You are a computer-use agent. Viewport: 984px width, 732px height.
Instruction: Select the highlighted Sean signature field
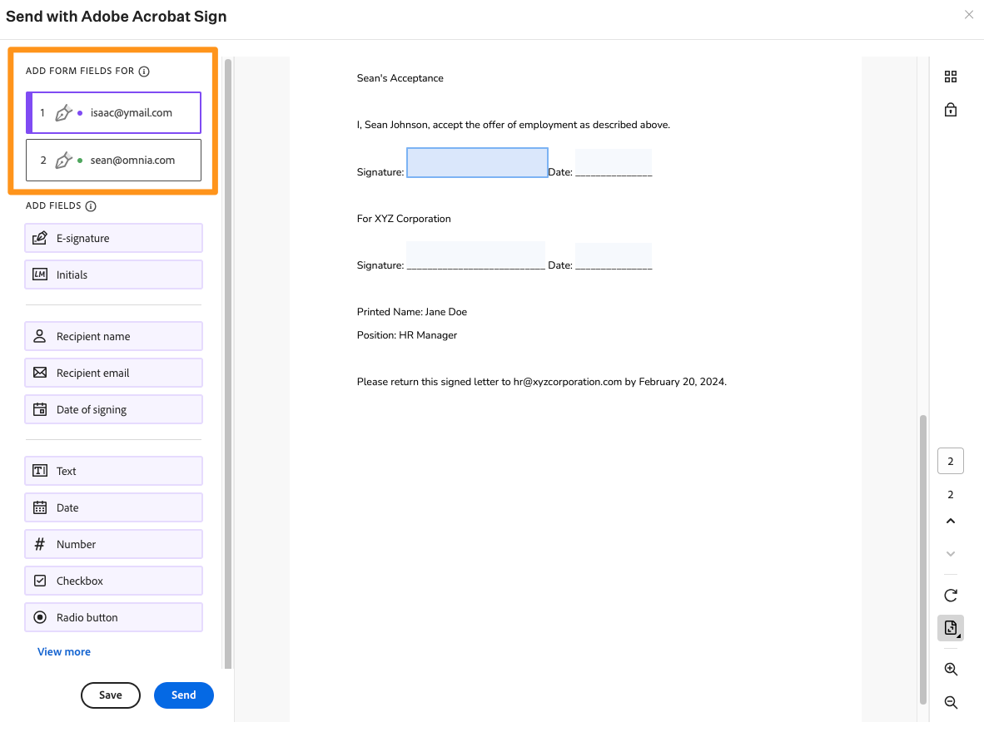pyautogui.click(x=477, y=162)
